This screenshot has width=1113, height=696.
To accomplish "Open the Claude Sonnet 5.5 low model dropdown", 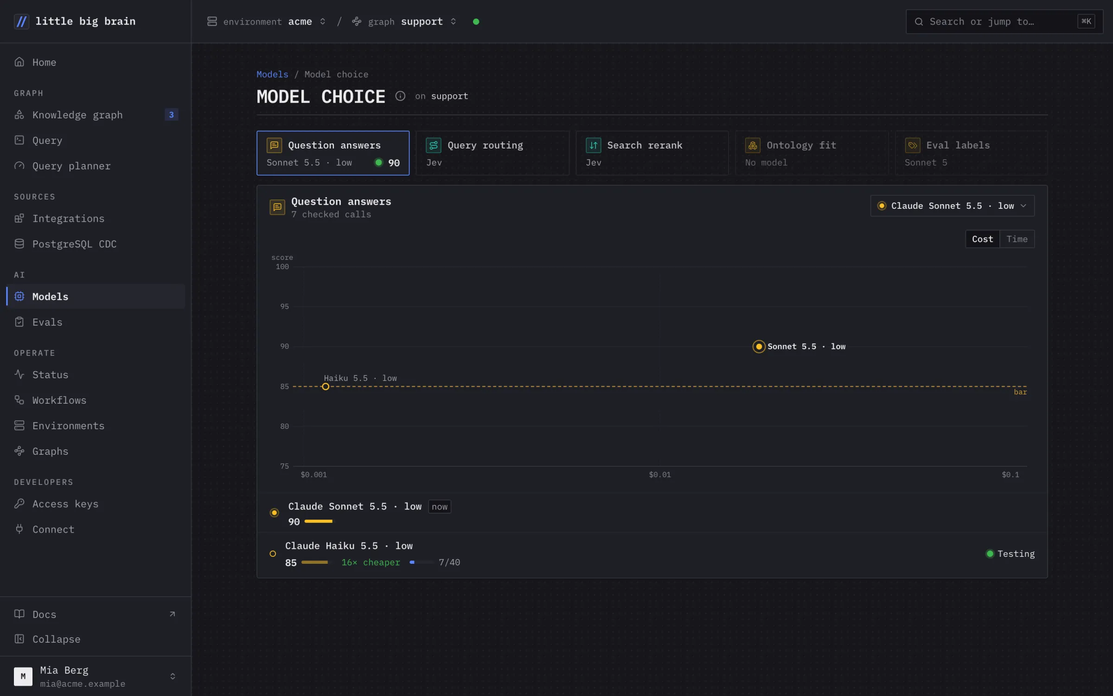I will coord(952,206).
